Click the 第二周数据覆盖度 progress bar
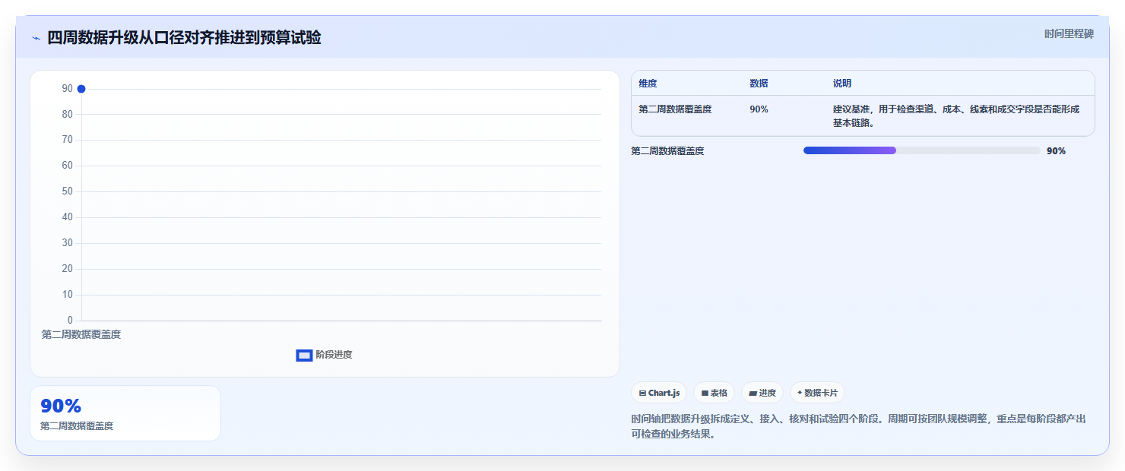1125x471 pixels. point(921,150)
